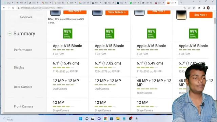
Task: Switch to the Gmail tab
Action: pos(46,3)
